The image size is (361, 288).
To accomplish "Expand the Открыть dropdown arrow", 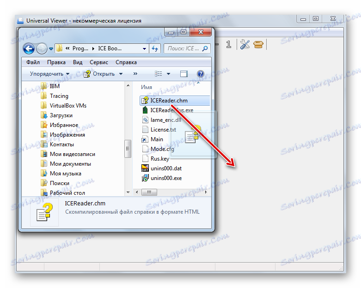I will tap(121, 74).
